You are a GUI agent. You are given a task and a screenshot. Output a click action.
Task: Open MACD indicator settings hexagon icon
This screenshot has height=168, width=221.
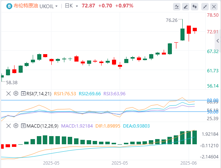coord(16,126)
